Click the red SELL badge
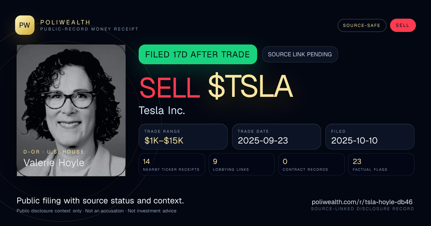Screen dimensions: 431x226 403,25
